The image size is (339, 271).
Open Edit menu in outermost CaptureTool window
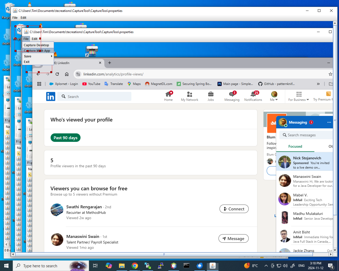coord(24,18)
